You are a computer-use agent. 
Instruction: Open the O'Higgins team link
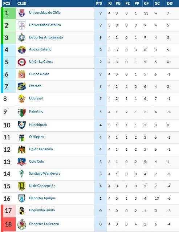36,137
